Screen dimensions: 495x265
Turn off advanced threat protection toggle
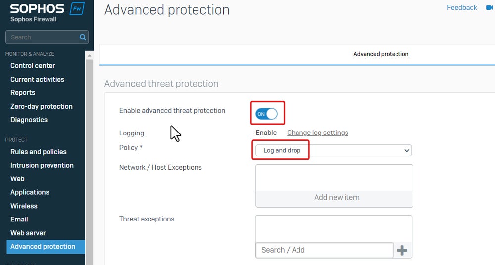[266, 114]
